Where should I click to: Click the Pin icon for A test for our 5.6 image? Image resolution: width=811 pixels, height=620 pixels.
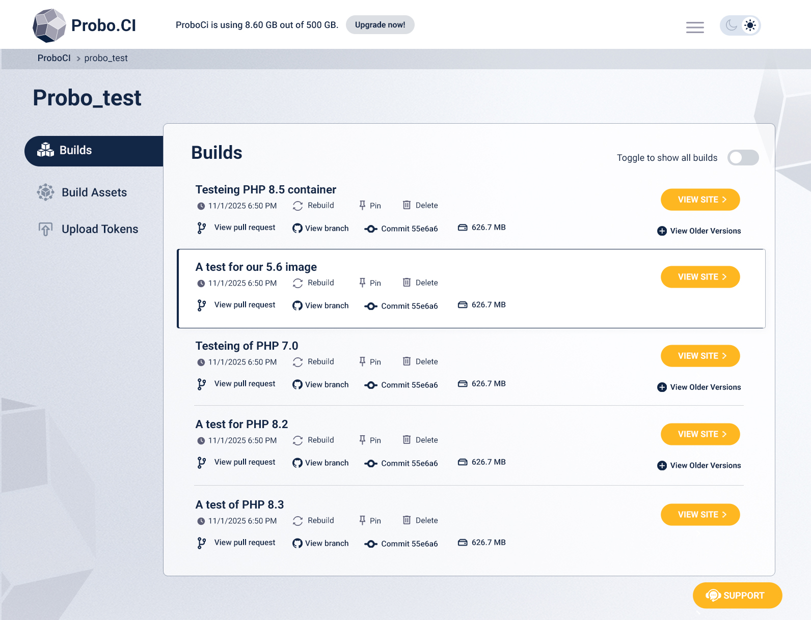click(362, 283)
